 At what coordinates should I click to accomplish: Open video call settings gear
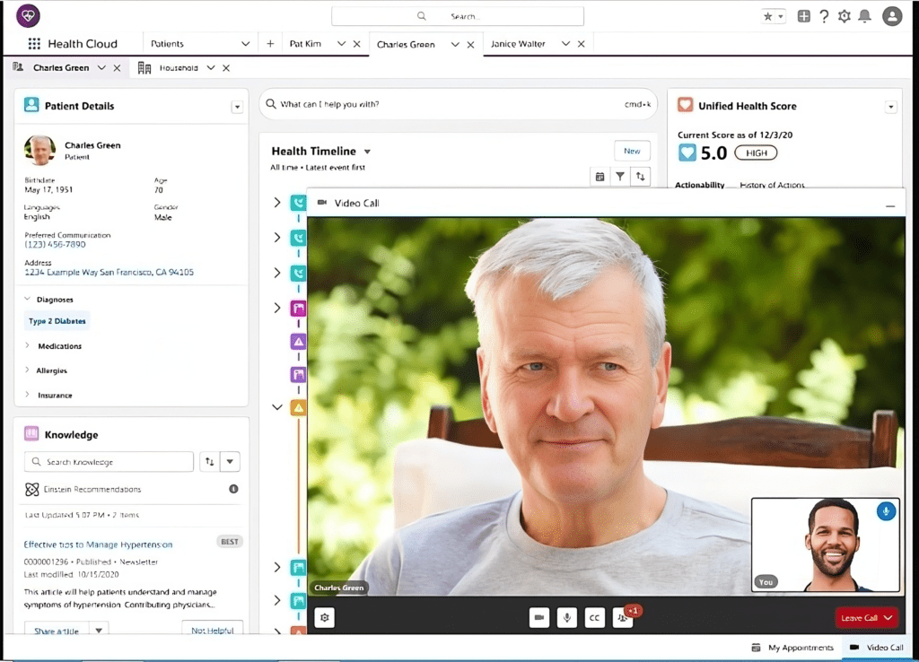coord(324,617)
